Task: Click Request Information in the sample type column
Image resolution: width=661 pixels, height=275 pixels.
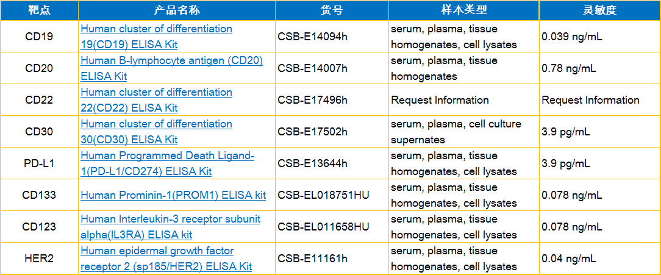Action: (440, 100)
